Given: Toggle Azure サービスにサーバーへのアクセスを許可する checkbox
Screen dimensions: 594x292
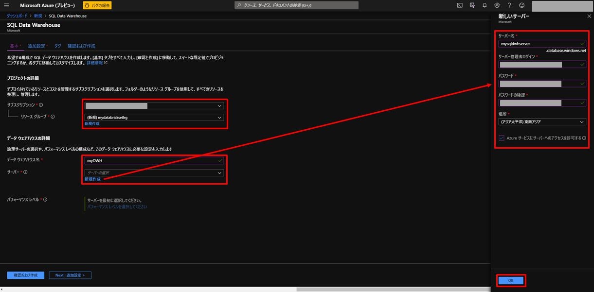Looking at the screenshot, I should (x=502, y=138).
